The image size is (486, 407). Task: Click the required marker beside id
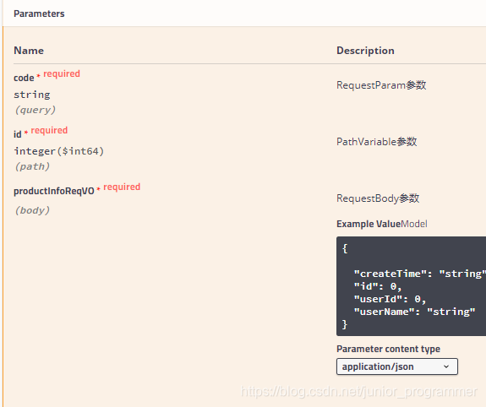pos(49,130)
